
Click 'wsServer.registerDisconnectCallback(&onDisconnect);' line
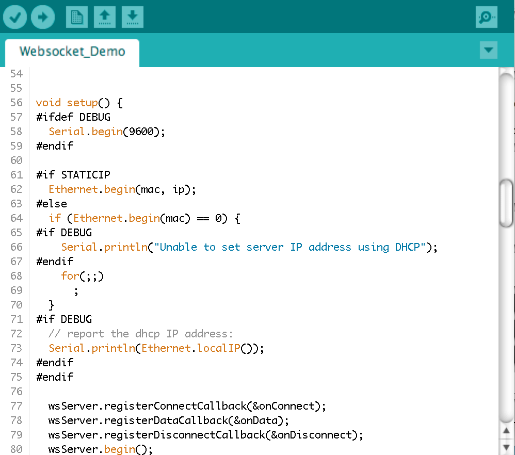pos(206,435)
